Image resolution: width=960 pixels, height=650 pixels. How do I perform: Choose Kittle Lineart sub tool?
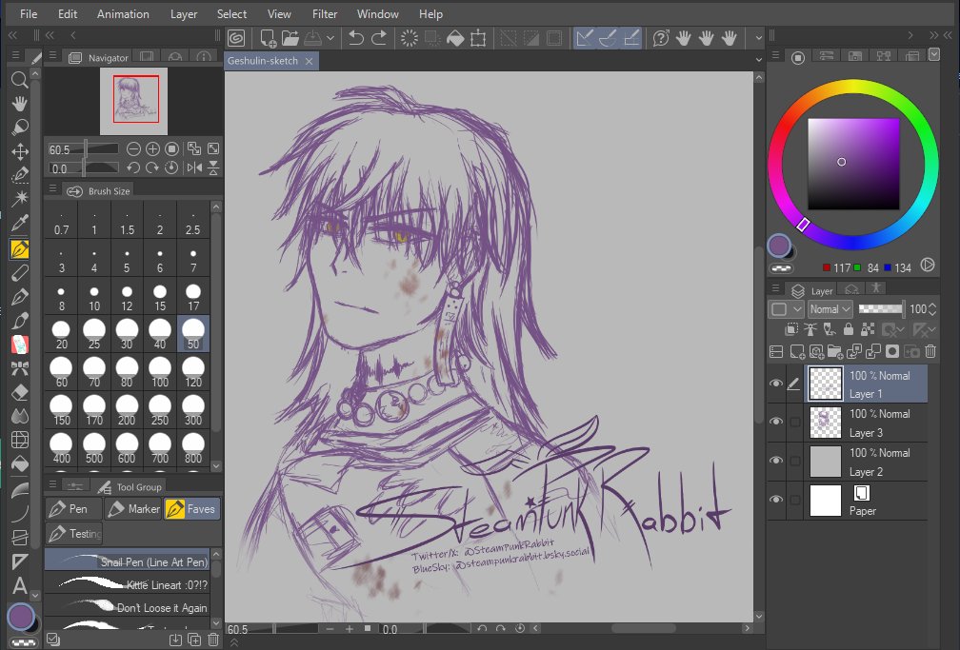[127, 584]
